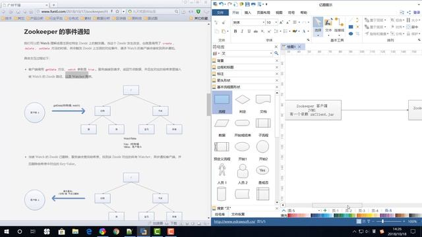Click the canvas horizontal scrollbar thumb
The height and width of the screenshot is (237, 422).
[x=337, y=205]
